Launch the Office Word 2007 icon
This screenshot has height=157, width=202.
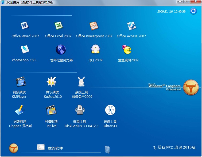coord(25,25)
